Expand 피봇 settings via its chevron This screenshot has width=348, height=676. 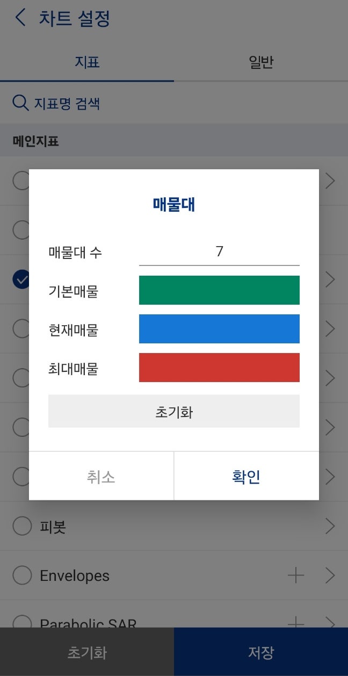(330, 526)
